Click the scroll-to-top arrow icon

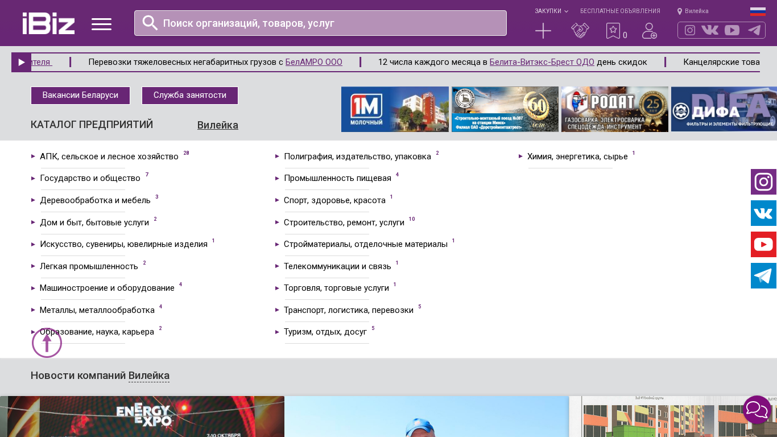pos(47,343)
